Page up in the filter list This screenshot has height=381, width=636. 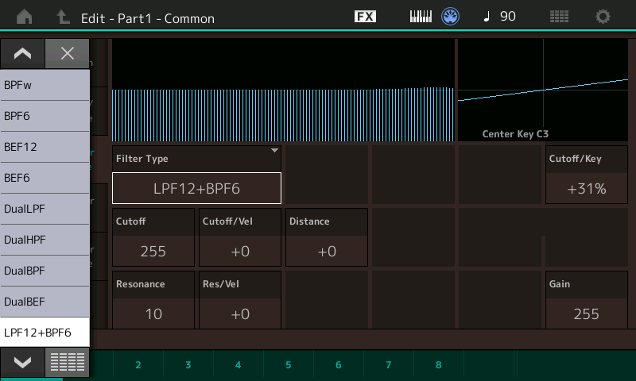23,53
